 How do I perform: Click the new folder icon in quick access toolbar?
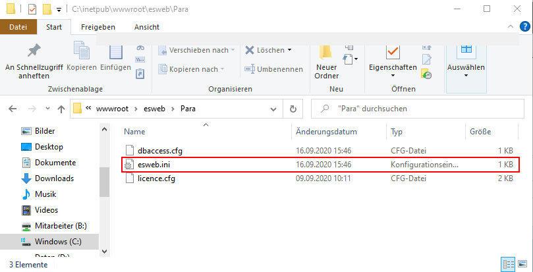click(47, 9)
